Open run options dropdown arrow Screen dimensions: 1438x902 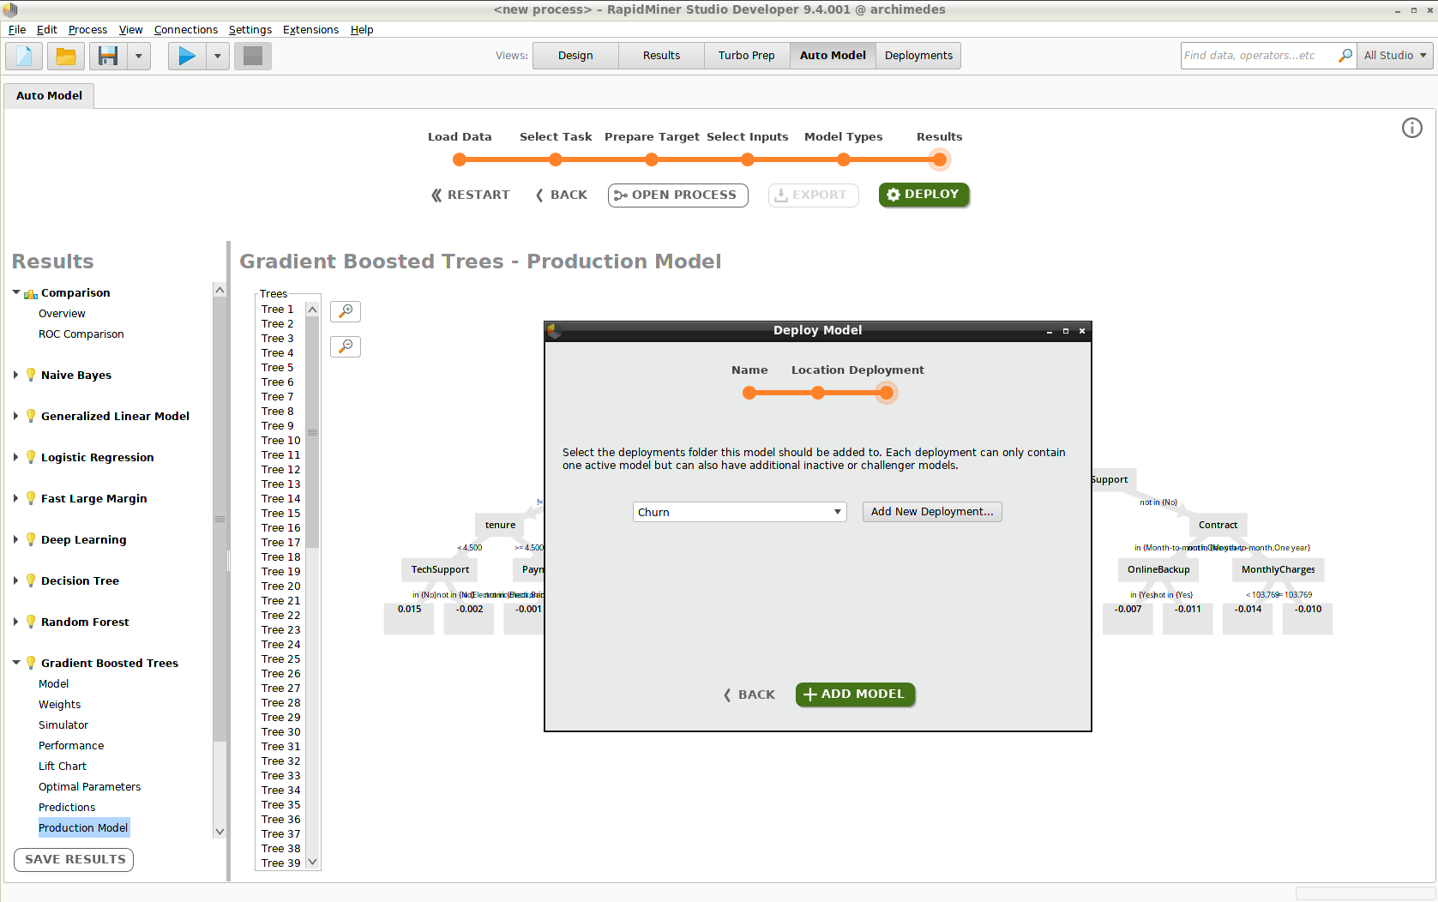pos(217,56)
